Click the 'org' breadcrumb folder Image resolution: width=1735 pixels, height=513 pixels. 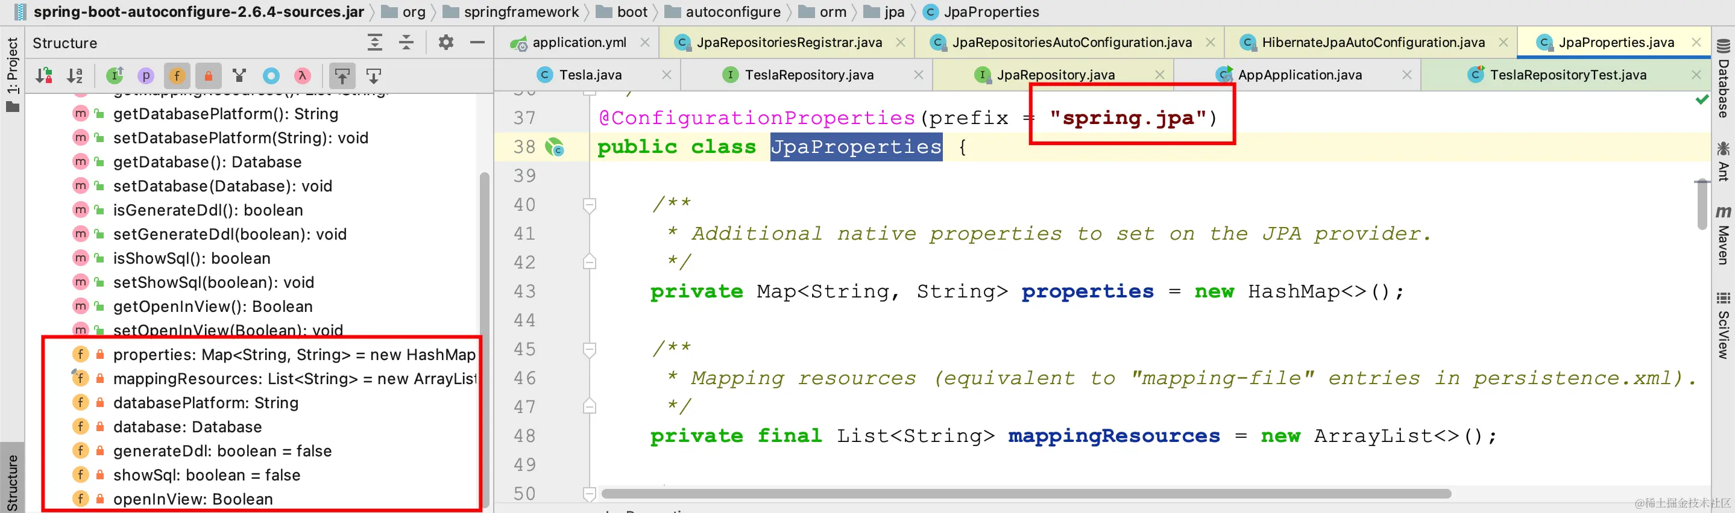(x=404, y=11)
